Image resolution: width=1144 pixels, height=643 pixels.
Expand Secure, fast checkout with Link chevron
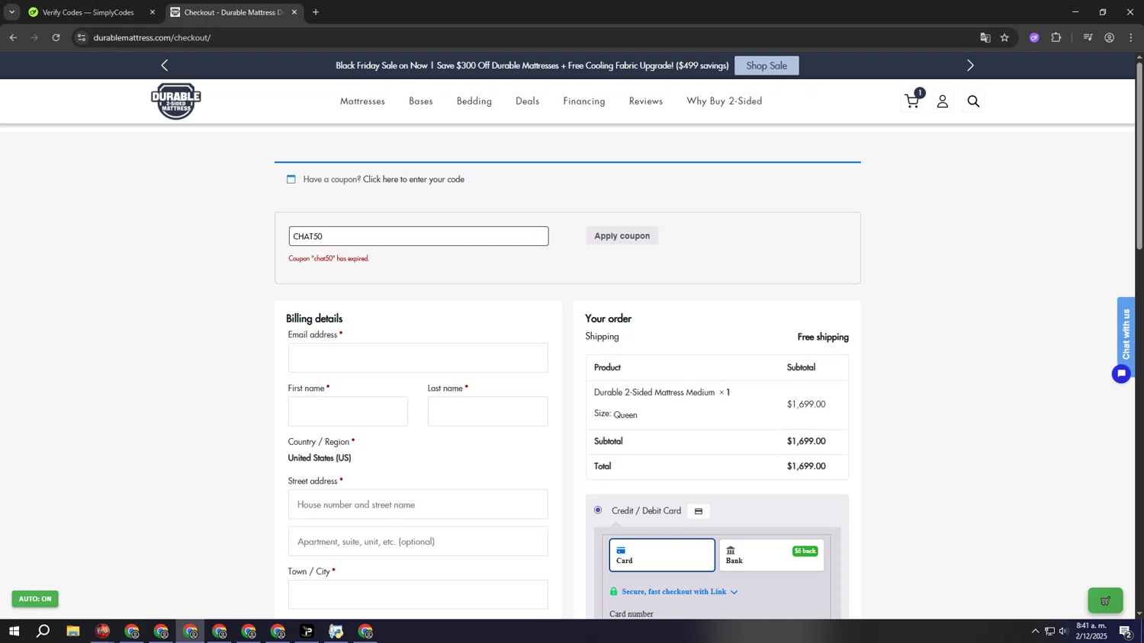[x=734, y=592]
